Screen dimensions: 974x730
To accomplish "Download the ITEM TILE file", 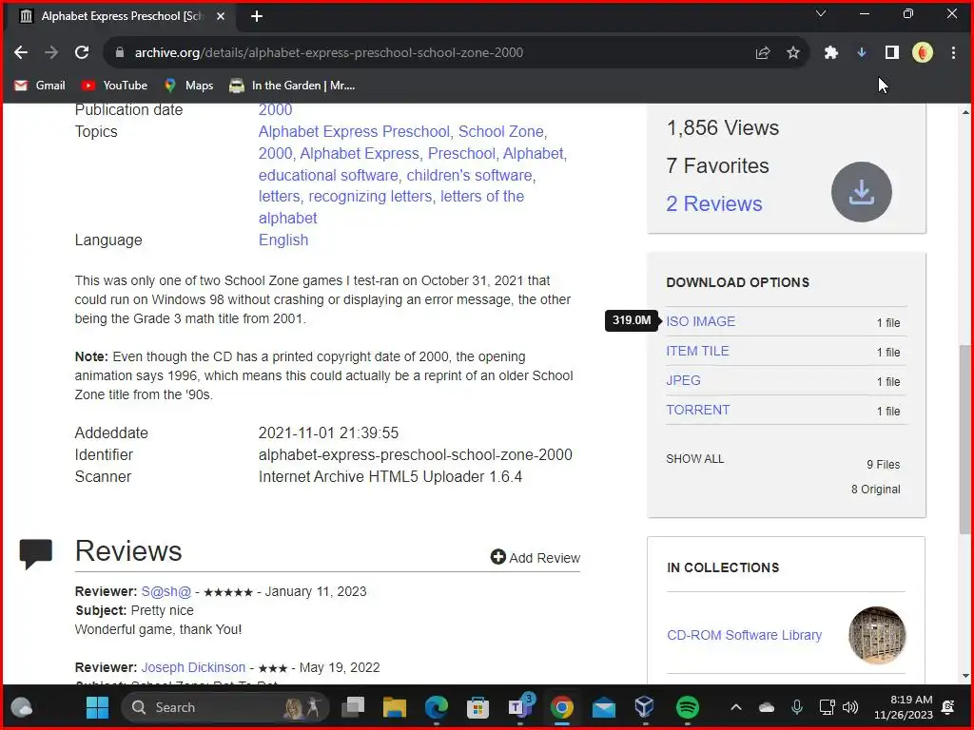I will point(697,351).
